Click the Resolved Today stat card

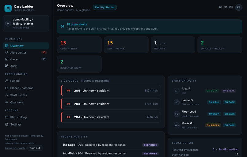point(79,64)
